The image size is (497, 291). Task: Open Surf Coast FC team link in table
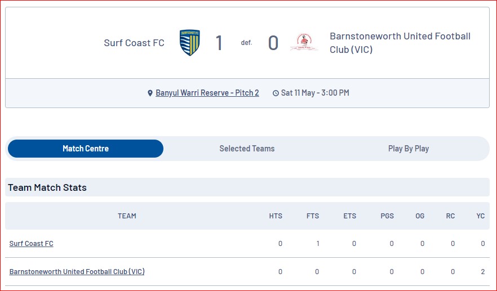[32, 244]
